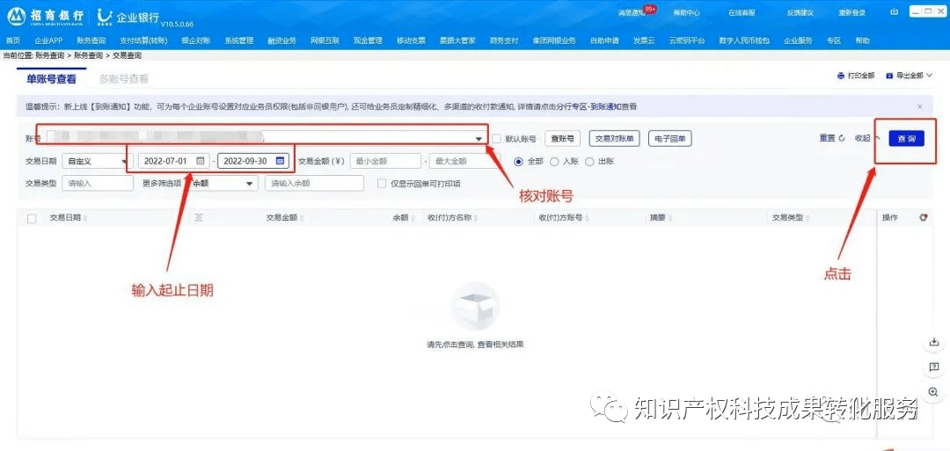Open 数字人民币钱包 menu item
The height and width of the screenshot is (451, 950).
pos(744,40)
